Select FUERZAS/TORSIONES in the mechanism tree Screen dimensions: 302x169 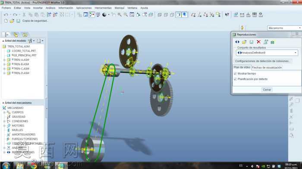(25, 139)
